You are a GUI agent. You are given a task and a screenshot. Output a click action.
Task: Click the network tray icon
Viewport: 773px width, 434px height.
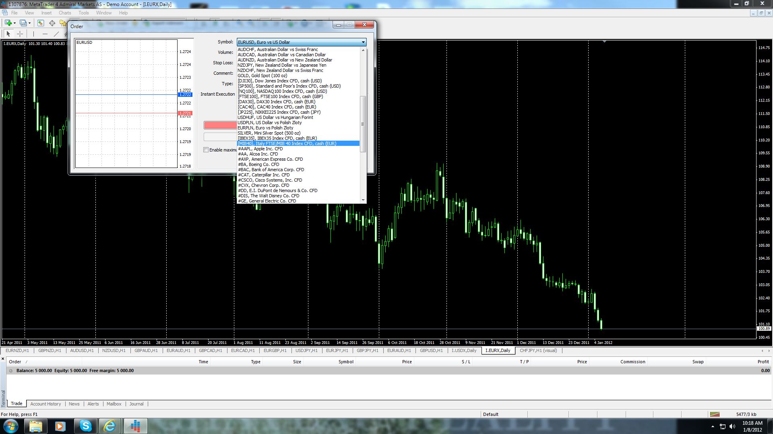(x=723, y=426)
